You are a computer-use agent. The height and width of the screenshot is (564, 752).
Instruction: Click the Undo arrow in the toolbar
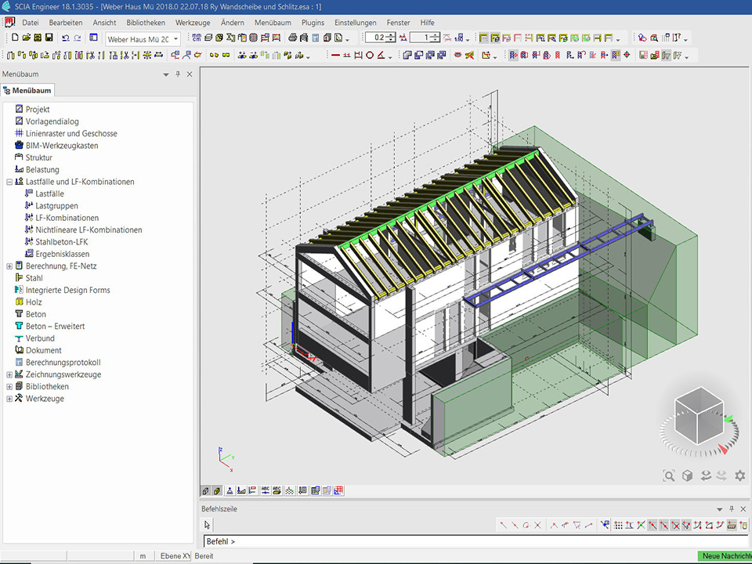[65, 38]
